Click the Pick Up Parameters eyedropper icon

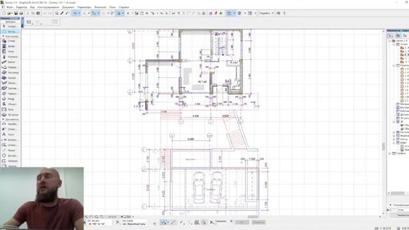62,13
